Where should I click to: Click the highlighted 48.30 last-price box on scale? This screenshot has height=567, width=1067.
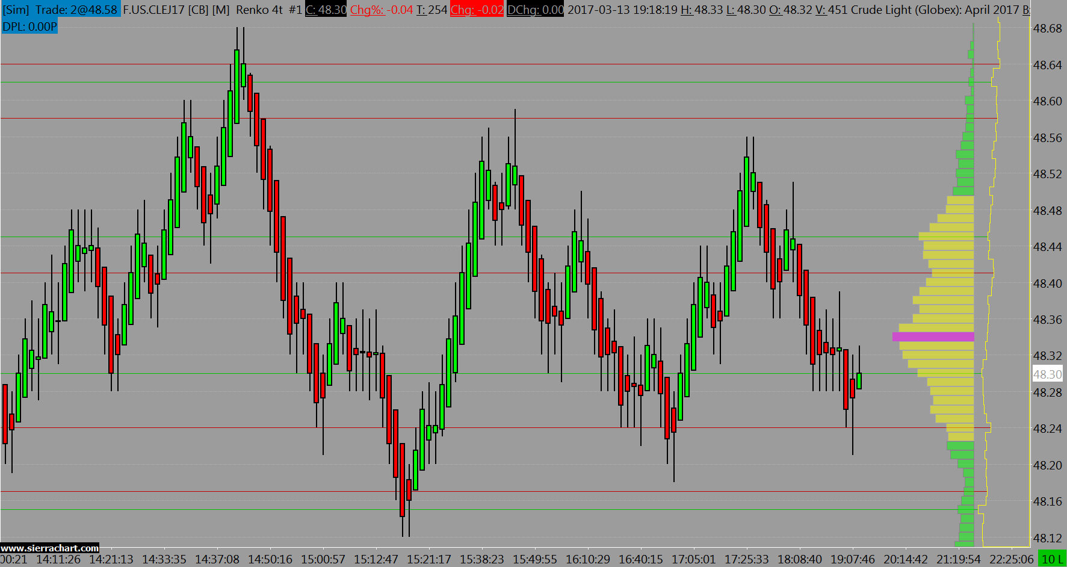tap(1047, 374)
